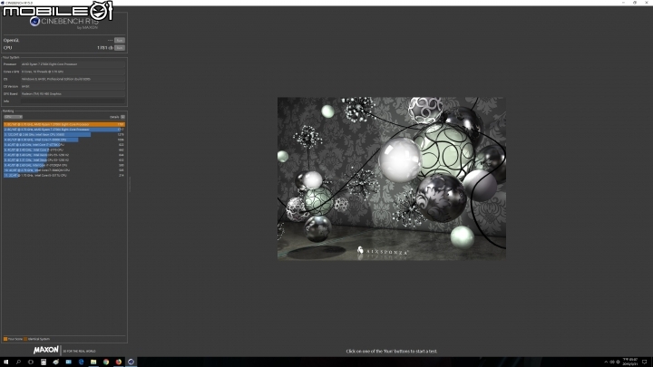Select the last ranking row at 1.70 GHz
Image resolution: width=653 pixels, height=367 pixels.
(x=64, y=175)
